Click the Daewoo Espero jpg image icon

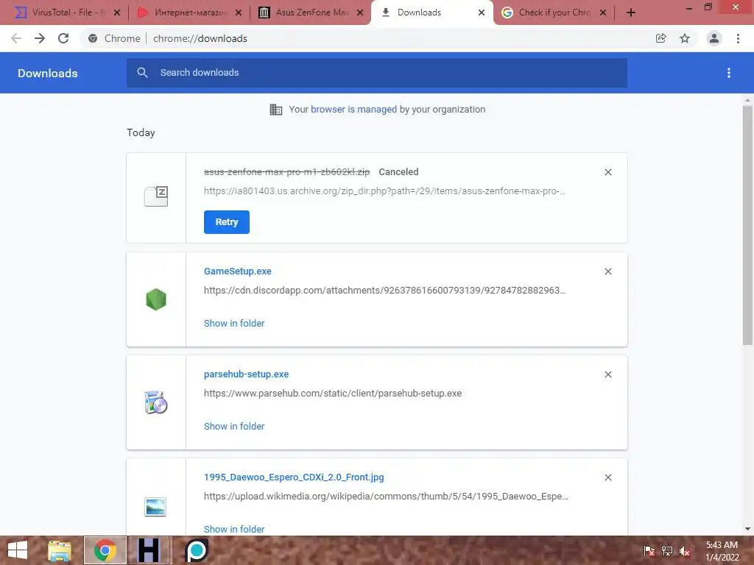point(155,507)
